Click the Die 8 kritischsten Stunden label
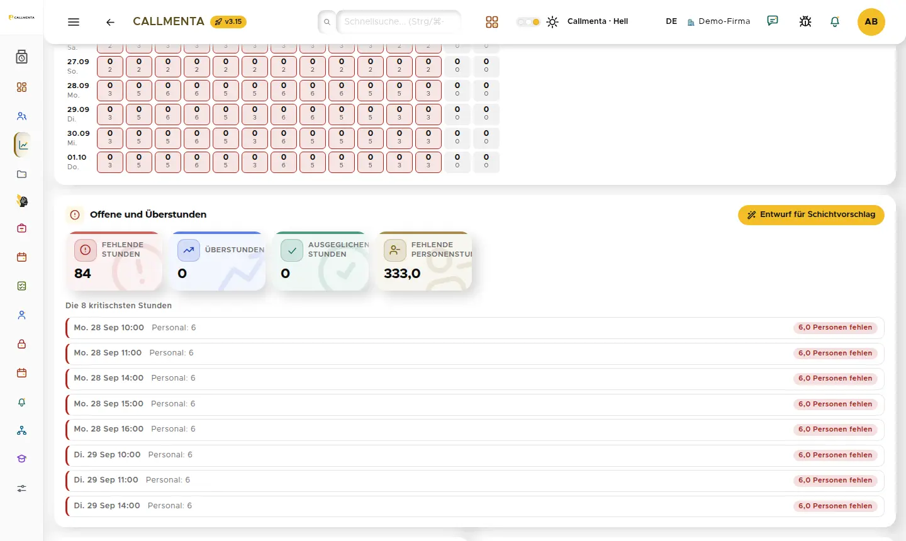The width and height of the screenshot is (906, 541). click(119, 306)
